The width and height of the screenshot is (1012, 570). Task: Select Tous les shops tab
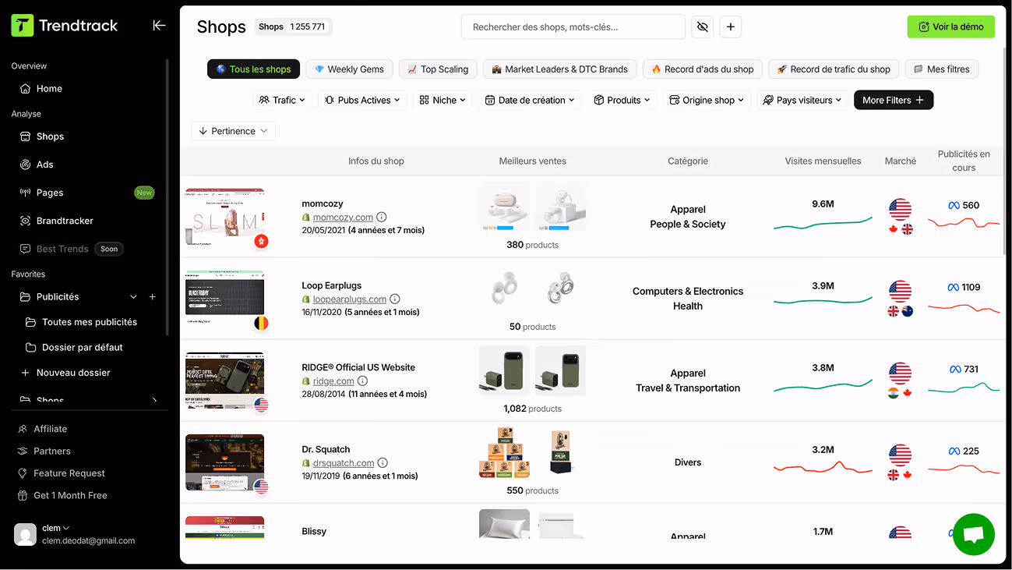(253, 69)
